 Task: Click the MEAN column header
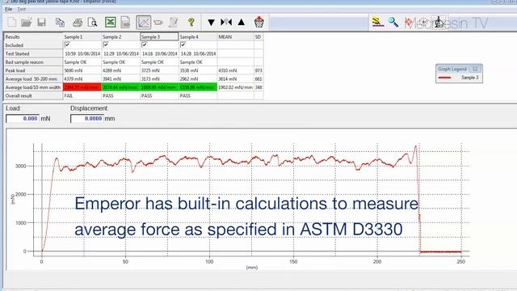[x=235, y=36]
